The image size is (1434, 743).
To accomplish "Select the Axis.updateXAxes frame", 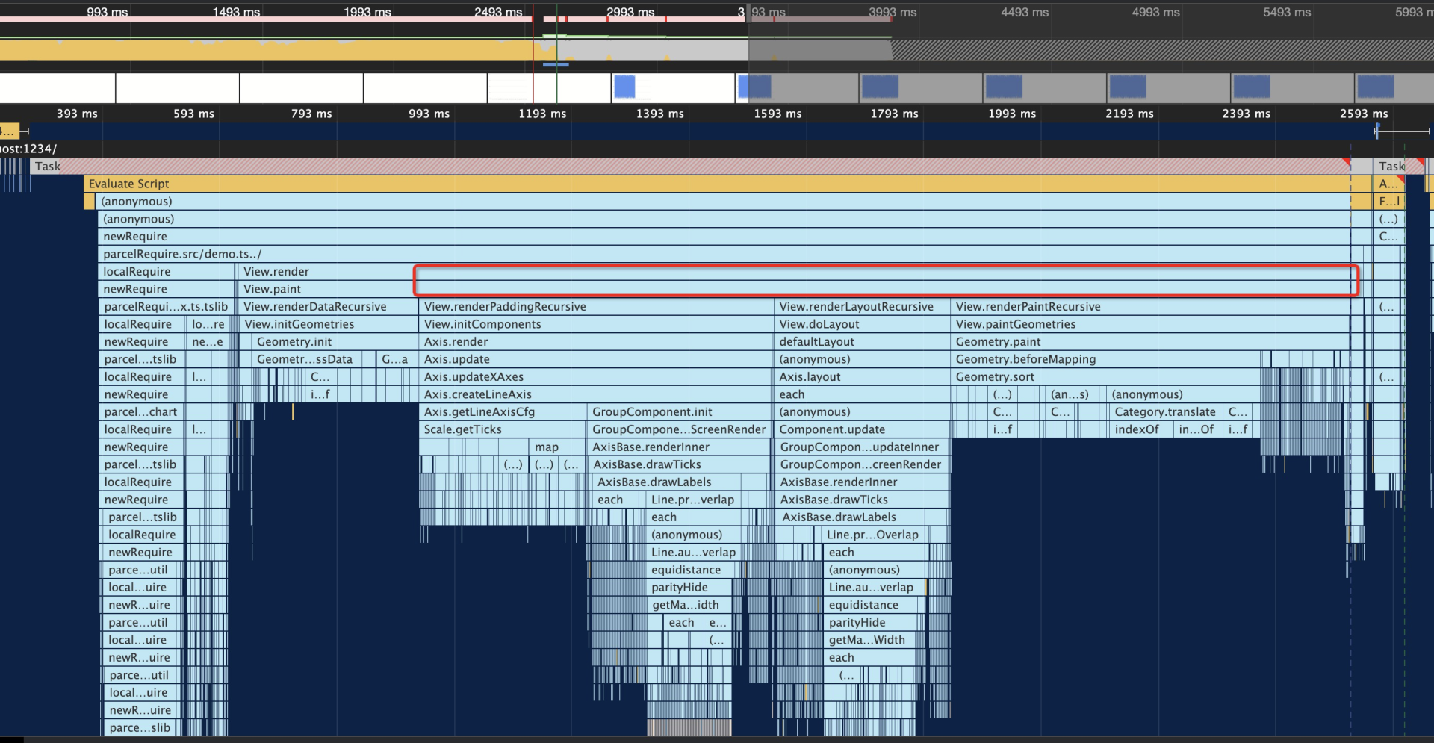I will pos(596,377).
